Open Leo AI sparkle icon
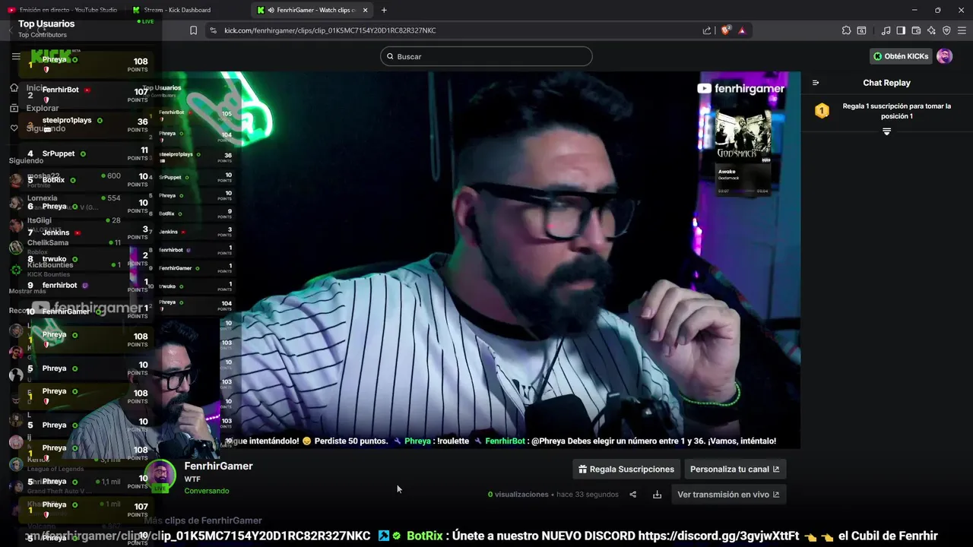 (931, 30)
